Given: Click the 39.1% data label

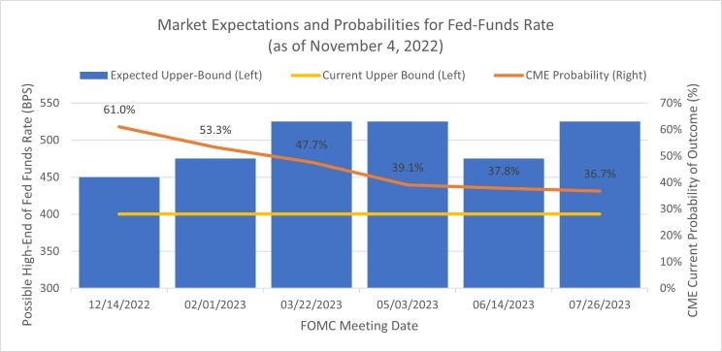Looking at the screenshot, I should 408,168.
